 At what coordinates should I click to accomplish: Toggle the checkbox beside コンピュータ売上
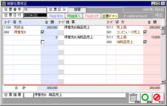145,32
